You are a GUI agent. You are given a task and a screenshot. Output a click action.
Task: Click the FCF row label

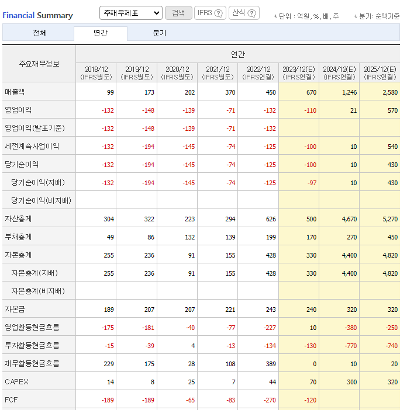(11, 400)
